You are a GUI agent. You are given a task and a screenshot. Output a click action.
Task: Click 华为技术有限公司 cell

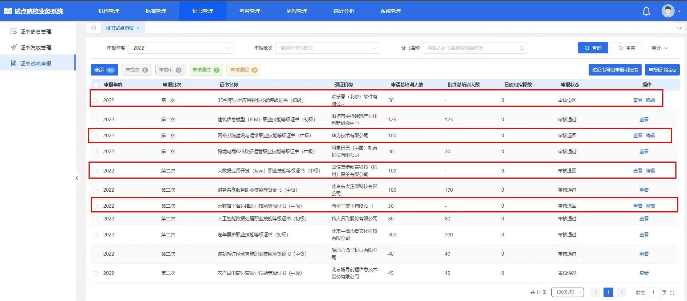350,135
